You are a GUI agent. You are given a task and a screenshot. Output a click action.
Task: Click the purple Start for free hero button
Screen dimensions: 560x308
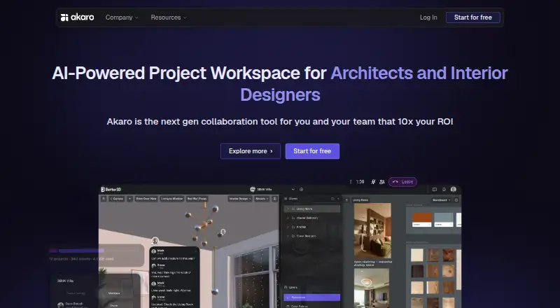tap(312, 151)
